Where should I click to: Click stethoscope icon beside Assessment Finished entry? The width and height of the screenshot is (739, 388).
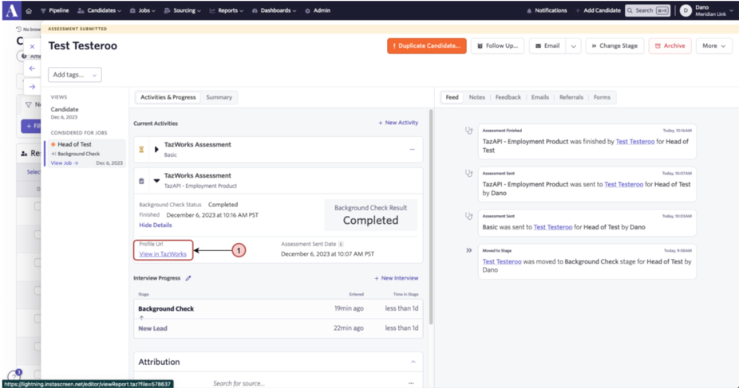pos(468,131)
